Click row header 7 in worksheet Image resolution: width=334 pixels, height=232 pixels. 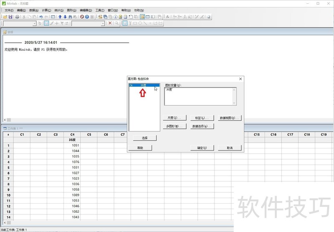click(8, 178)
